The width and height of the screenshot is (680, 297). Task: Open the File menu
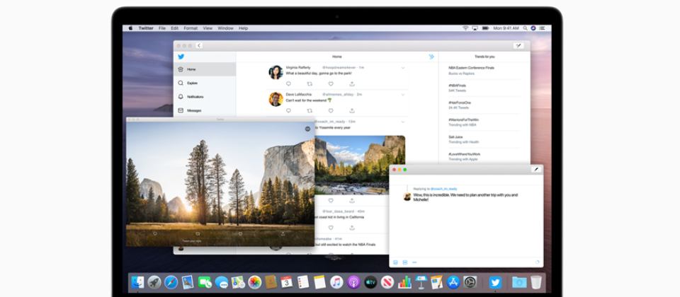[x=161, y=28]
